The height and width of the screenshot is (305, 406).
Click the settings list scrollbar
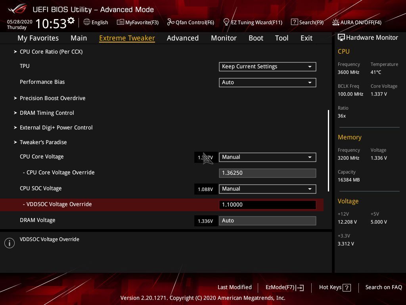pyautogui.click(x=328, y=151)
